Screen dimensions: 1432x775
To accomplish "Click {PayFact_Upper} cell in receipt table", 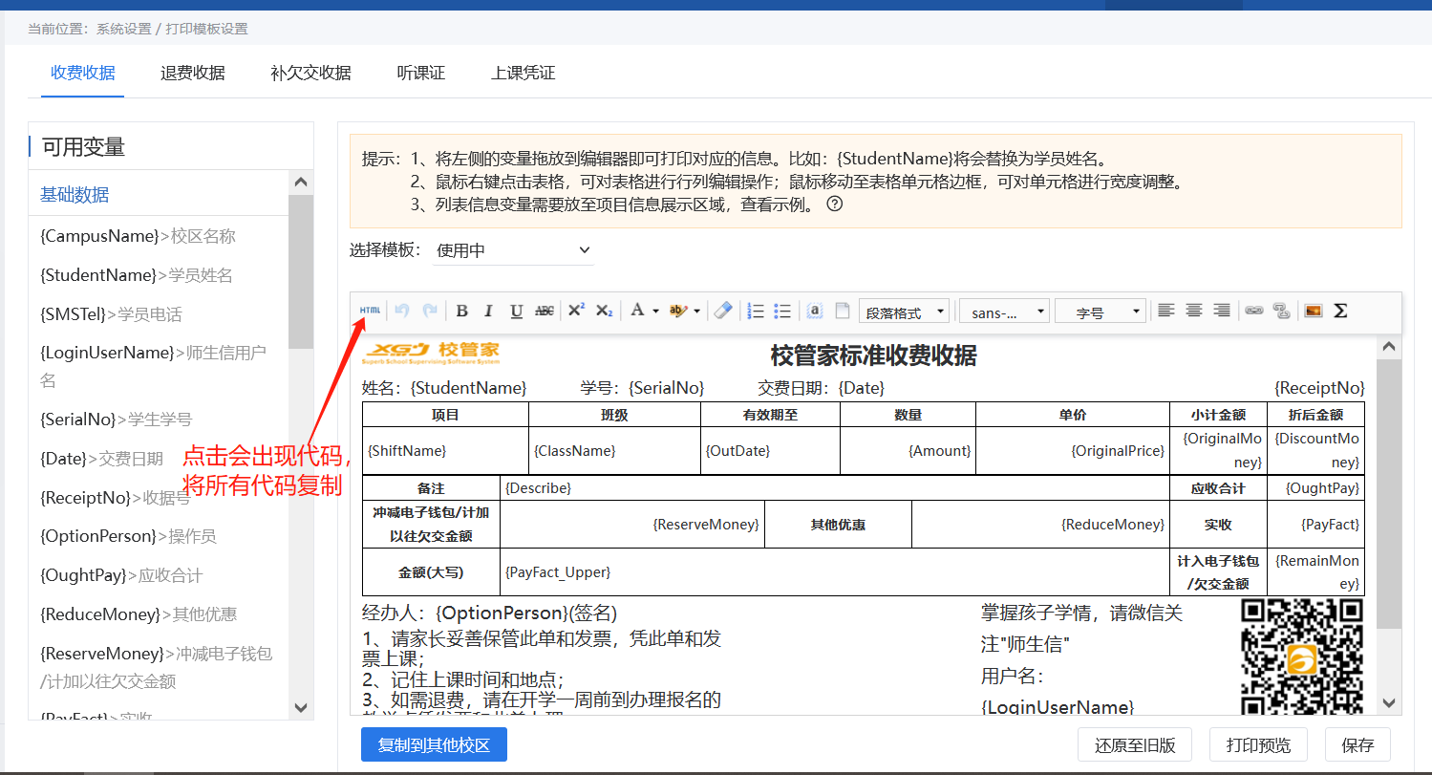I will 835,572.
